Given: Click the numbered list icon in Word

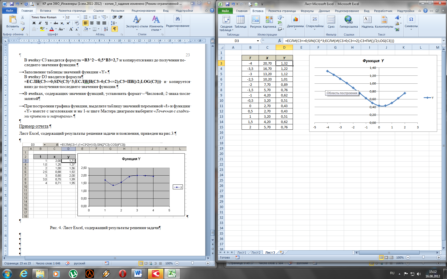Looking at the screenshot, I should point(95,17).
